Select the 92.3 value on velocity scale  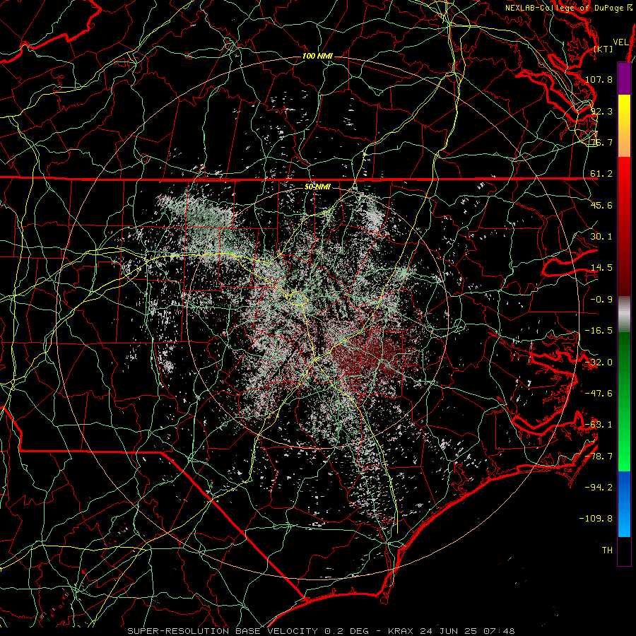point(601,111)
